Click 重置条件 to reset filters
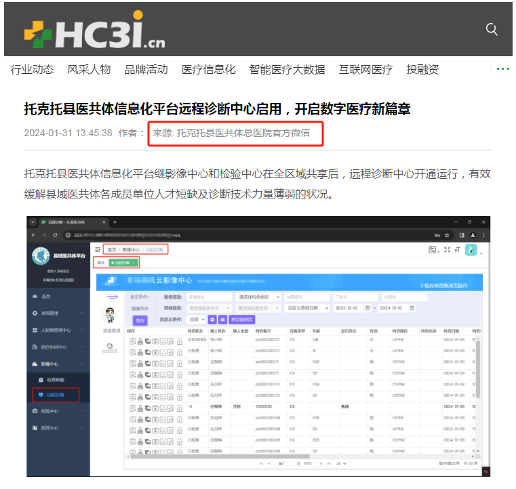Screen dimensions: 516x489 click(x=140, y=309)
